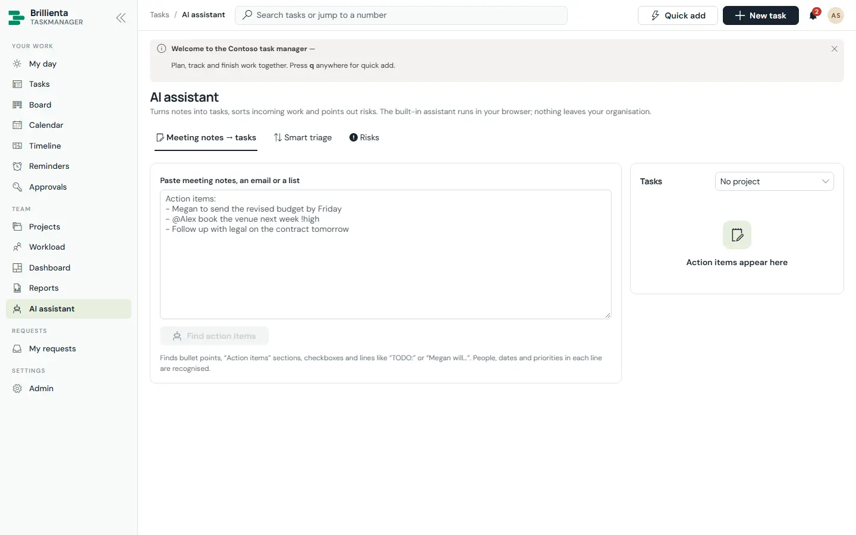Open Reminders from sidebar

pyautogui.click(x=68, y=166)
